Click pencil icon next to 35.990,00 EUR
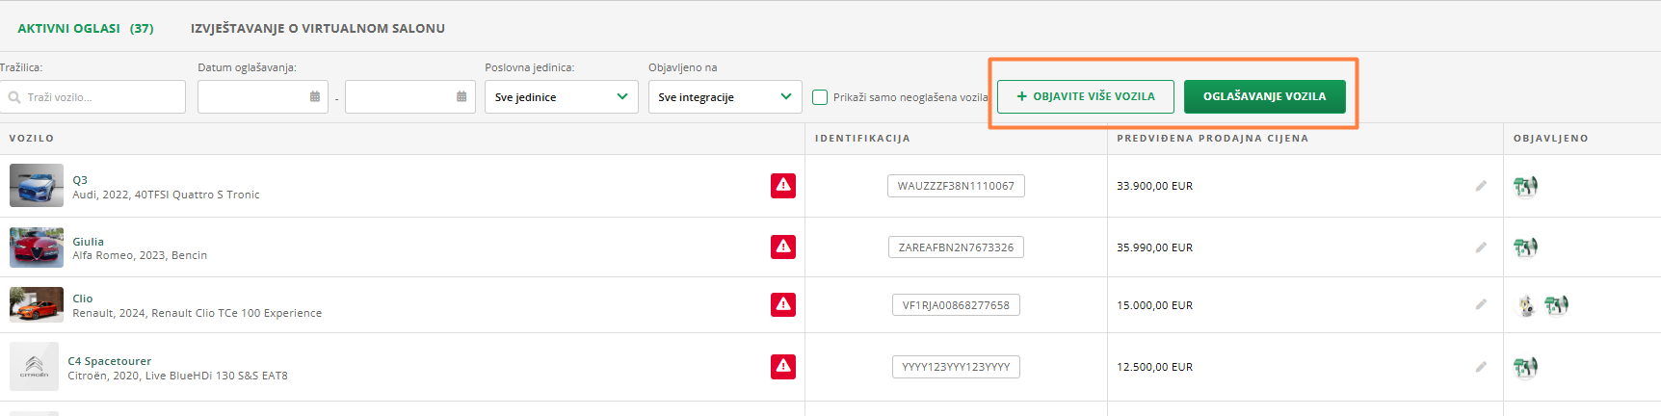The height and width of the screenshot is (416, 1661). point(1481,247)
